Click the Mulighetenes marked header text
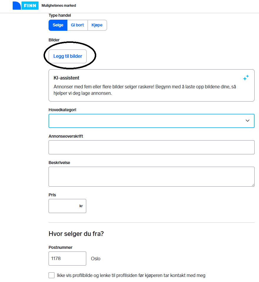This screenshot has height=282, width=259. coord(59,6)
